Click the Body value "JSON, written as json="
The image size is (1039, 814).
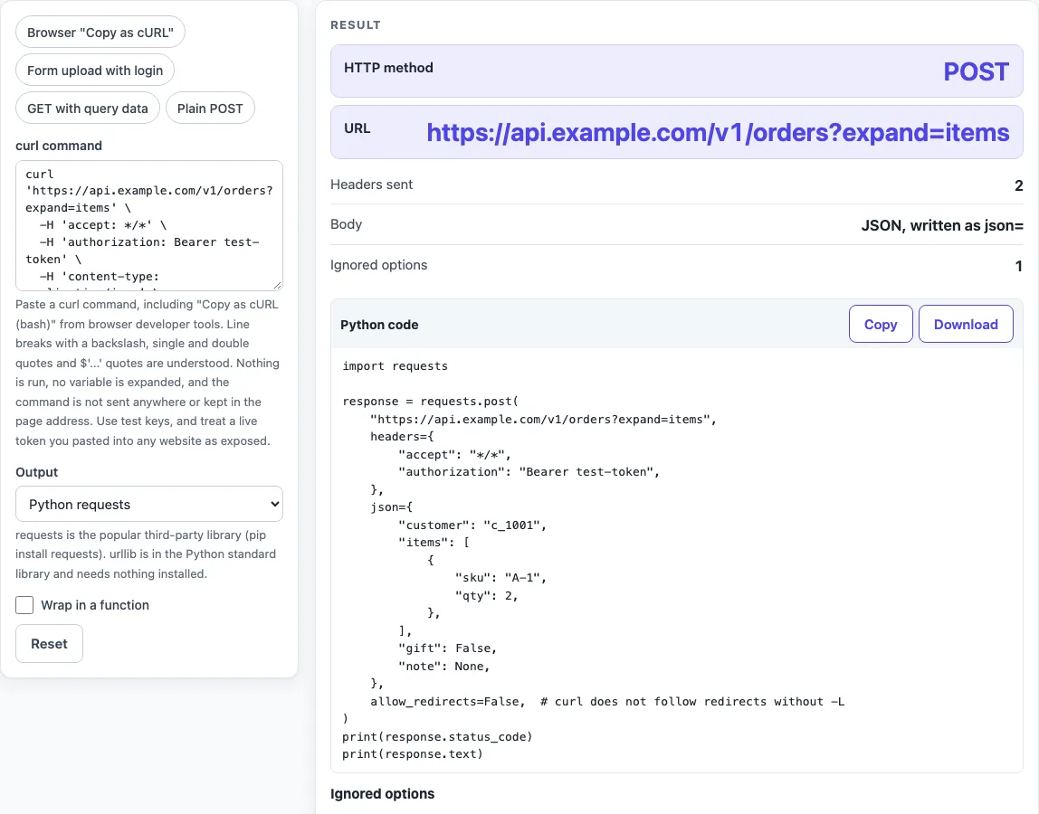[x=941, y=225]
